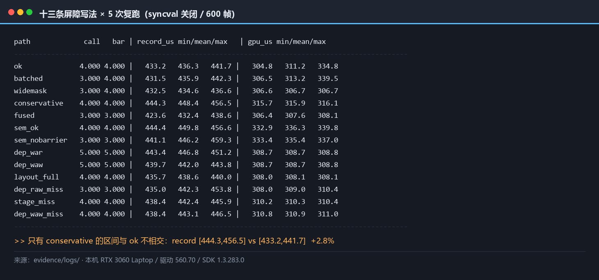Image resolution: width=599 pixels, height=280 pixels.
Task: Select the 'batched' row label
Action: 28,78
